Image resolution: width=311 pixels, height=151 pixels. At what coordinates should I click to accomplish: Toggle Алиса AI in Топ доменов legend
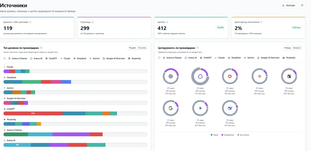[x=36, y=59]
